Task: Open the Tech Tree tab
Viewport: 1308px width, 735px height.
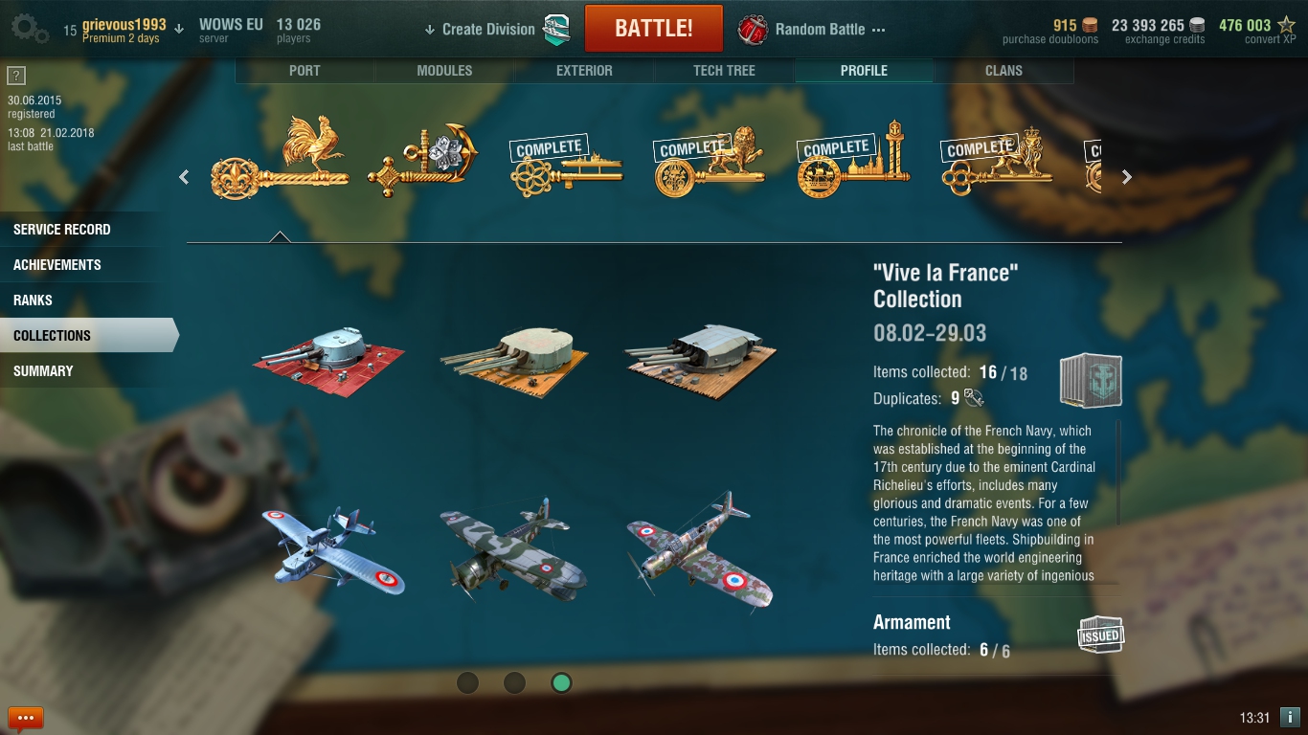Action: tap(724, 71)
